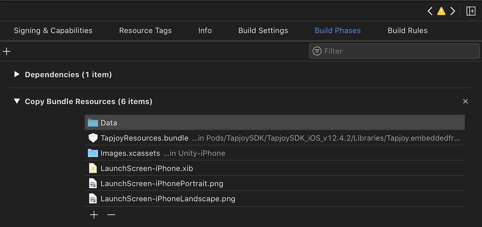Viewport: 482px width, 227px height.
Task: Remove the Copy Bundle Resources phase
Action: (x=466, y=101)
